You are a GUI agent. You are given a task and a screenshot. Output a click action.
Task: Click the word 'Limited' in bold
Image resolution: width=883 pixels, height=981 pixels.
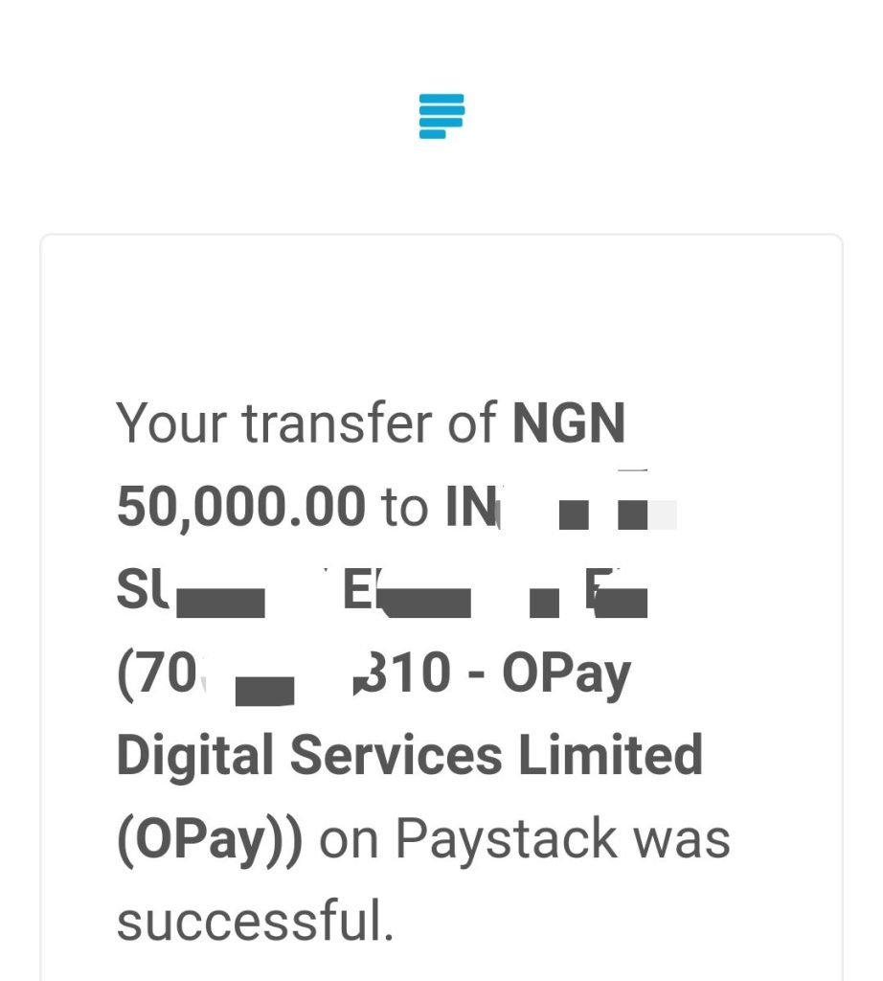[x=610, y=755]
